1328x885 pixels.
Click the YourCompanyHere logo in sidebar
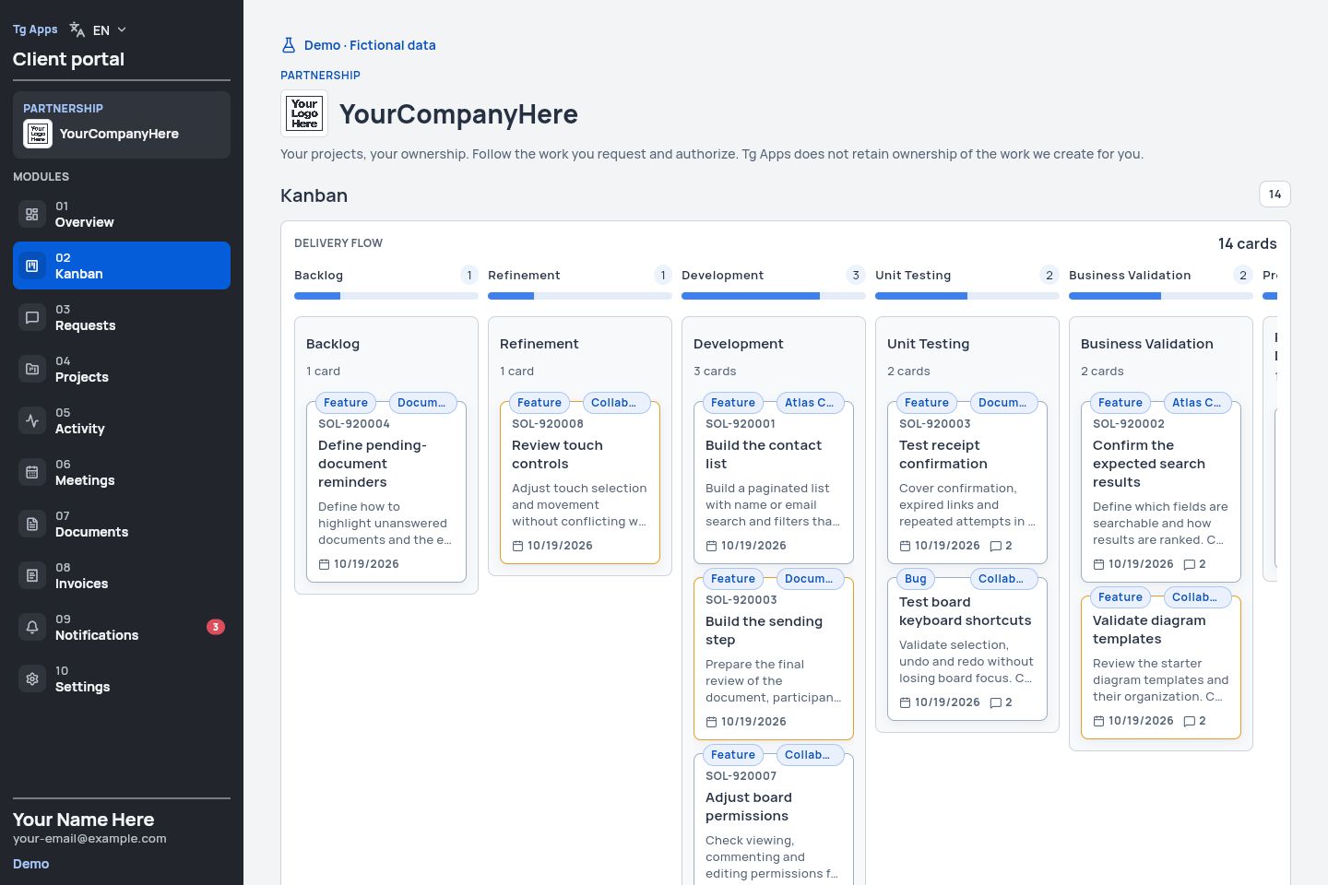point(38,134)
